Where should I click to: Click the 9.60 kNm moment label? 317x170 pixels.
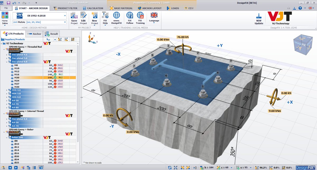click(x=275, y=111)
